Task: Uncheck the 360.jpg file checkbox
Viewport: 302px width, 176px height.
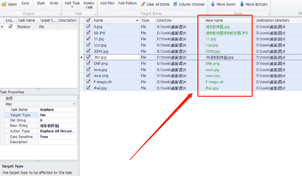Action: pyautogui.click(x=88, y=57)
